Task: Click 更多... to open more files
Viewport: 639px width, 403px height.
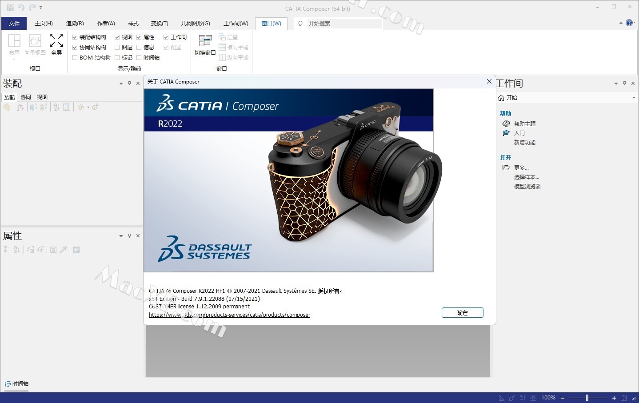Action: click(521, 168)
